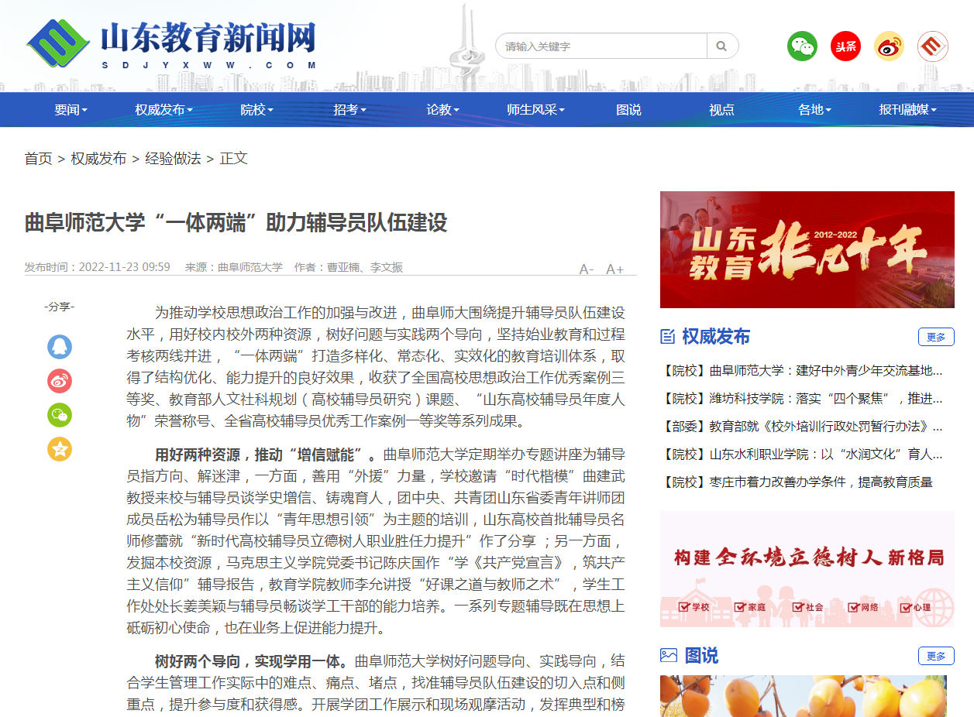The height and width of the screenshot is (717, 974).
Task: Open the red Toutiao icon
Action: click(845, 46)
